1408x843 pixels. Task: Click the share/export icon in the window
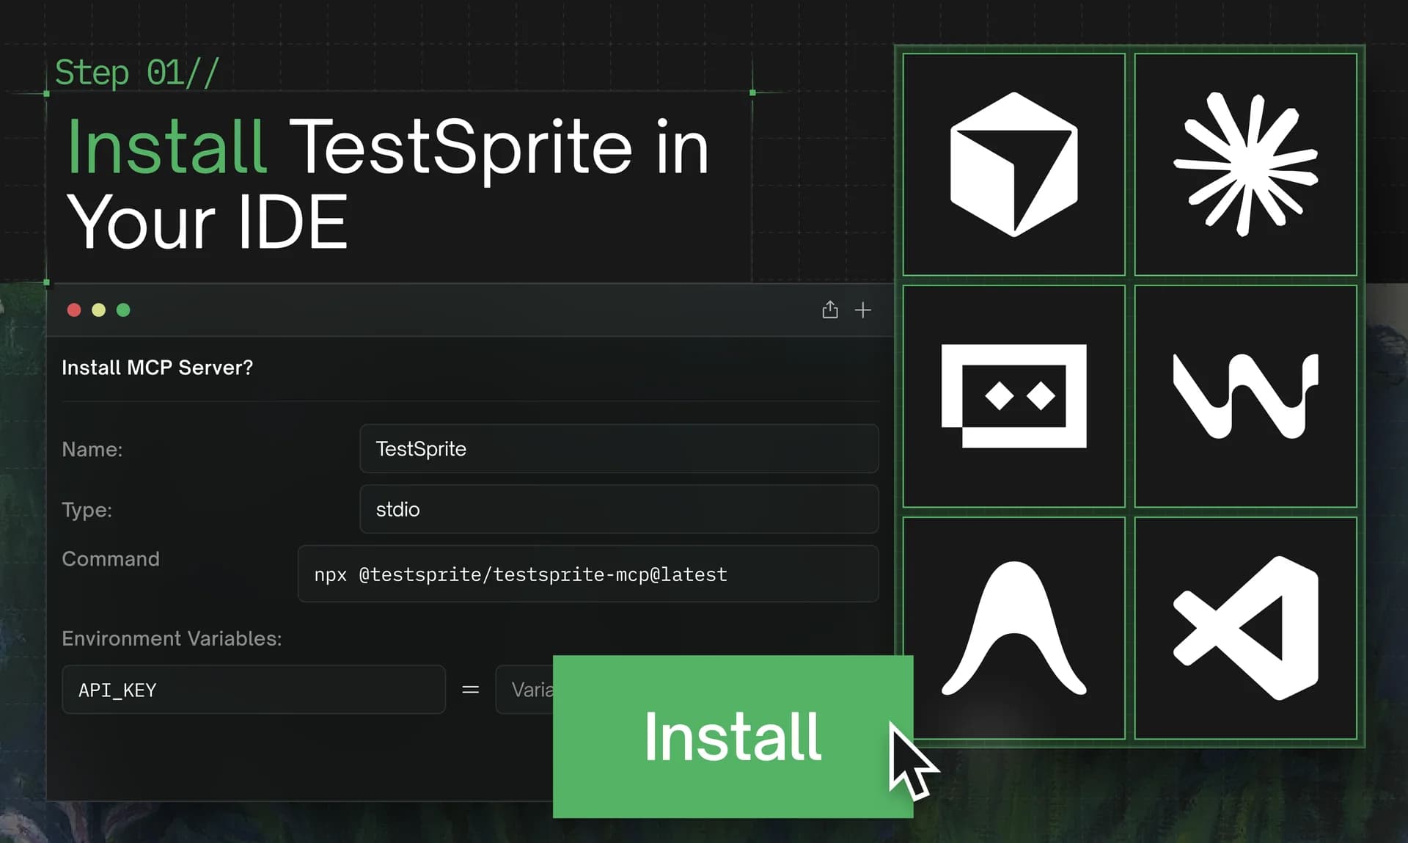829,310
